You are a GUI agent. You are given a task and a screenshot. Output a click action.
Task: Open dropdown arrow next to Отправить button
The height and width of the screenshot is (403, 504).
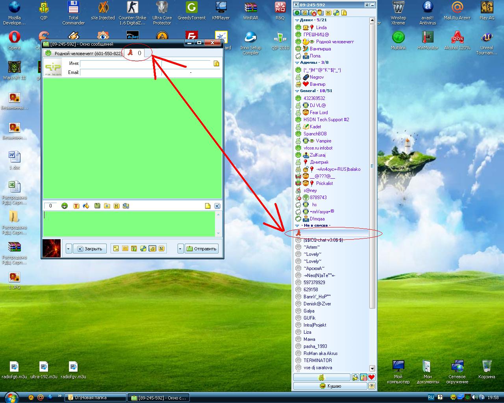(180, 249)
